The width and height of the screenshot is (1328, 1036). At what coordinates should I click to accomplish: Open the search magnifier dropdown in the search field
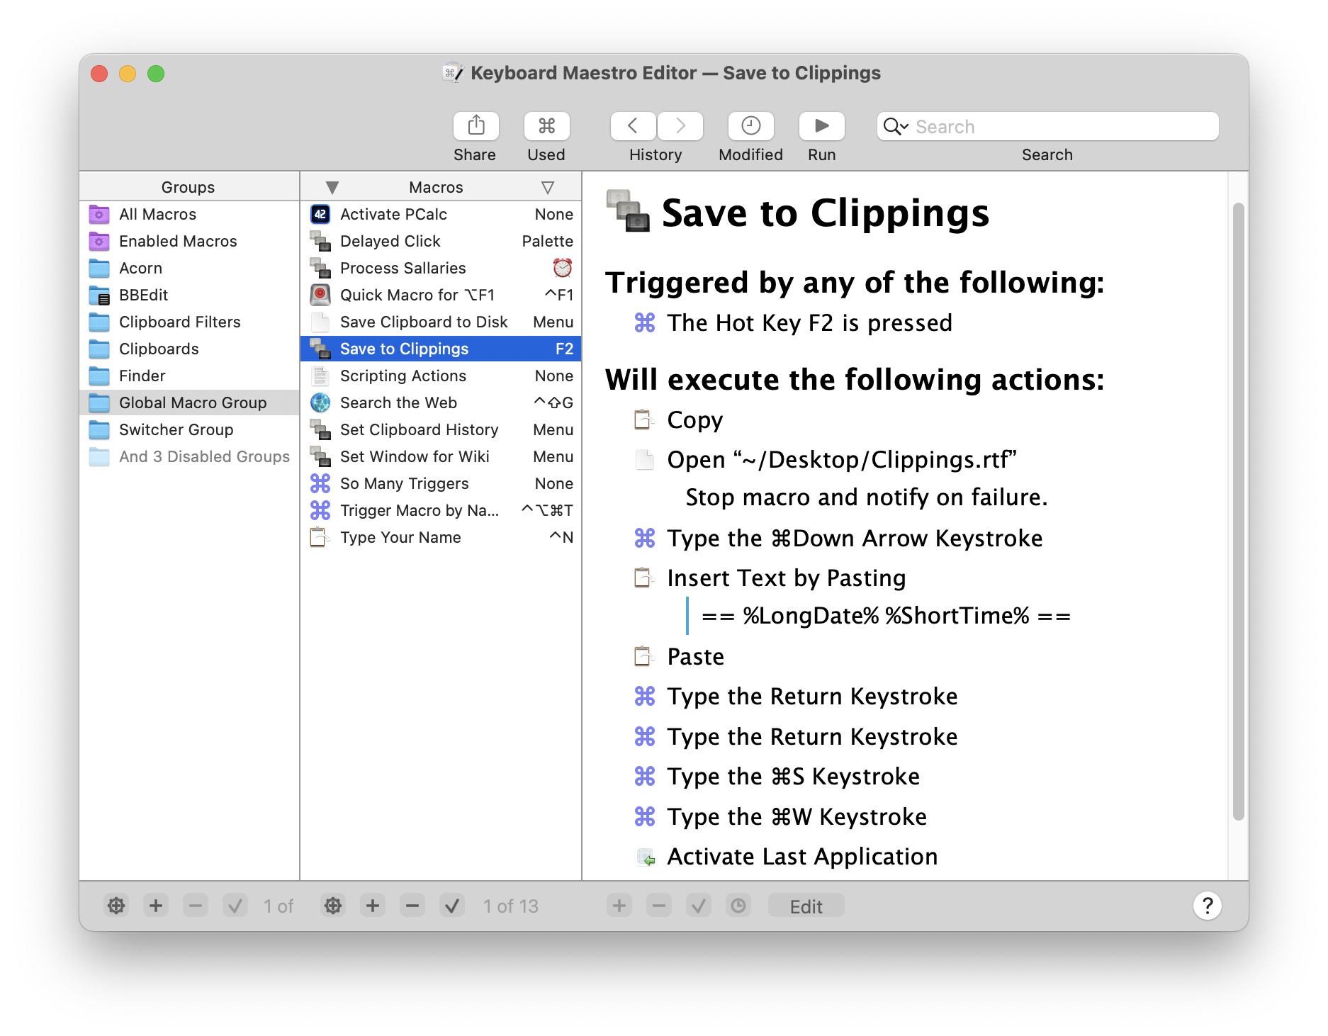(896, 126)
